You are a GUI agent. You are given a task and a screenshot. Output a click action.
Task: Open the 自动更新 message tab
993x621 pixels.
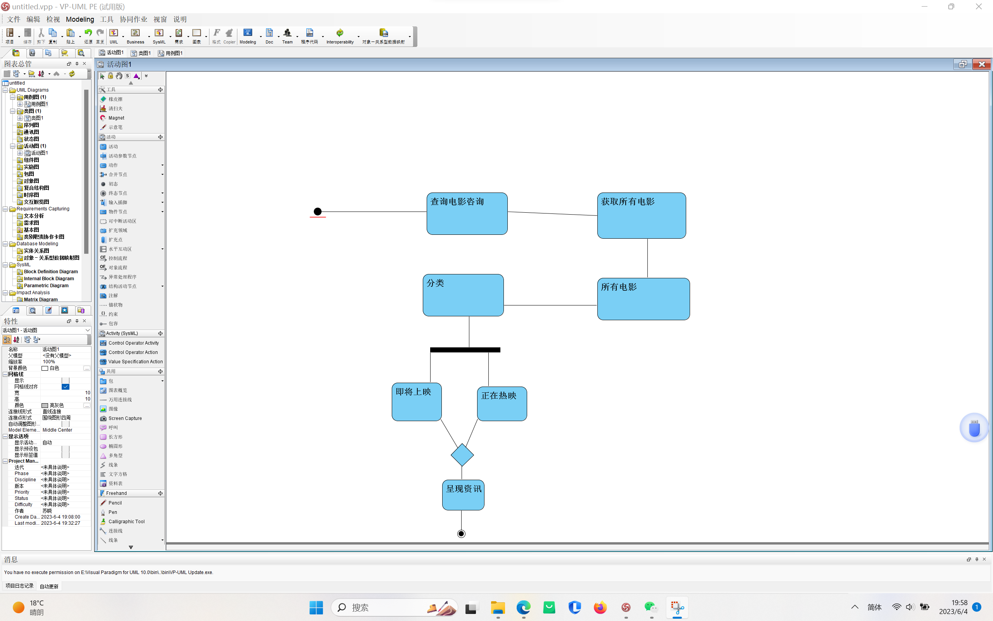pyautogui.click(x=49, y=586)
